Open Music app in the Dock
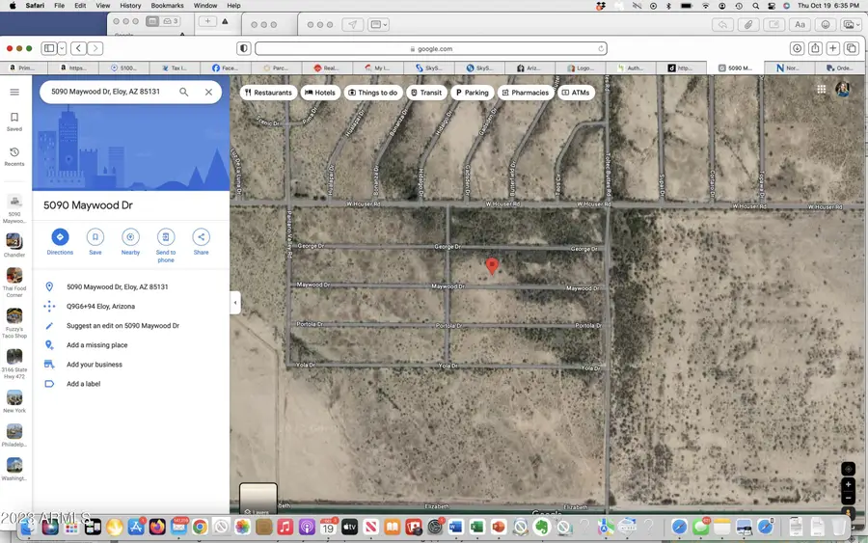The height and width of the screenshot is (543, 868). coord(285,527)
